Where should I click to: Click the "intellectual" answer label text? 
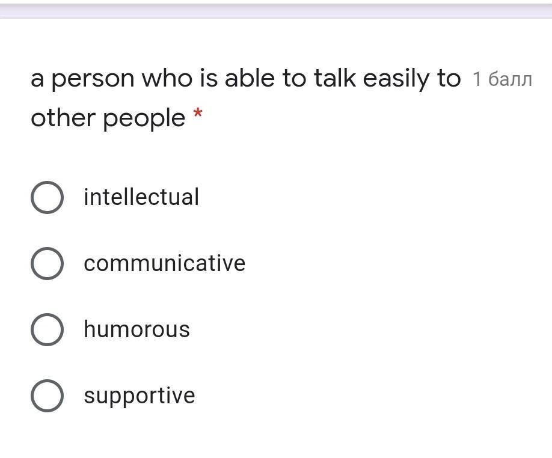(141, 197)
